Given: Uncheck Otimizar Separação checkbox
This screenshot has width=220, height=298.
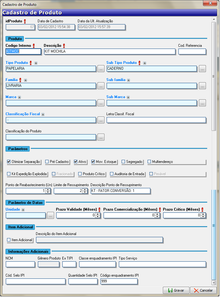Looking at the screenshot, I should (x=9, y=162).
